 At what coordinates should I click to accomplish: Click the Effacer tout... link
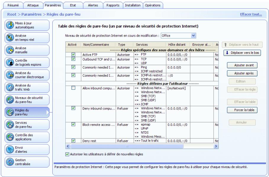[x=251, y=14]
